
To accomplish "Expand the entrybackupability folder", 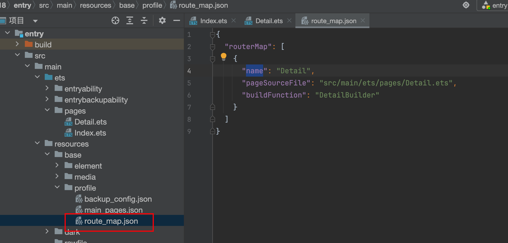I will click(47, 99).
